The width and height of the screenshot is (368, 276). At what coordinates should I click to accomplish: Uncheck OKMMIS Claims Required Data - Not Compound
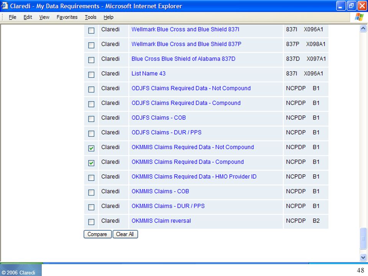click(x=91, y=148)
